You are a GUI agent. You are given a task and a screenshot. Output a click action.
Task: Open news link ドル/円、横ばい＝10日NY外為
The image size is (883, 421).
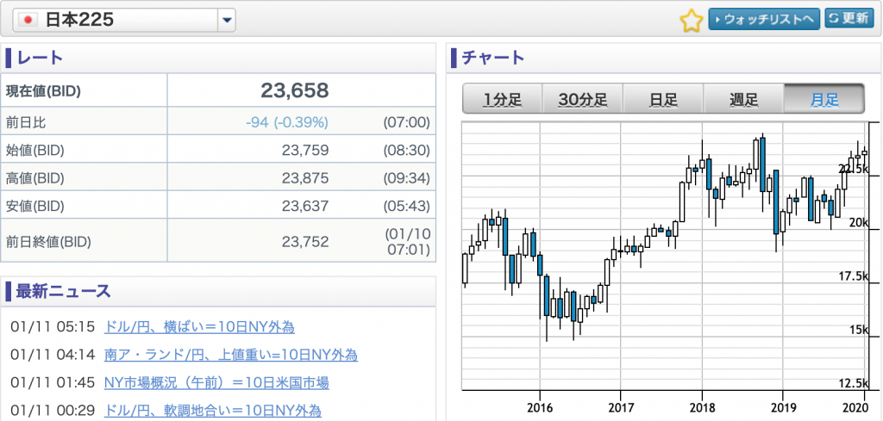click(x=199, y=327)
